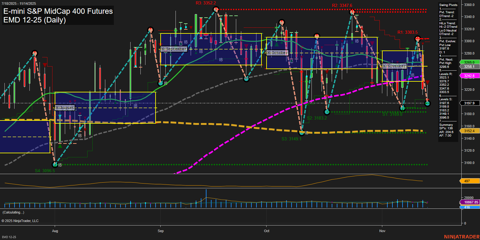Click the Levels R: heading in the panel
480x240 pixels.
446,74
